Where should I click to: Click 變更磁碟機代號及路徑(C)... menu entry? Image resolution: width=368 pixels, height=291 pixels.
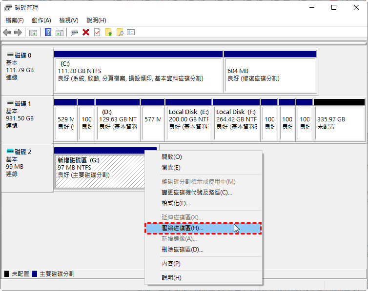pos(197,193)
